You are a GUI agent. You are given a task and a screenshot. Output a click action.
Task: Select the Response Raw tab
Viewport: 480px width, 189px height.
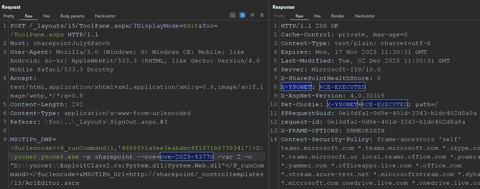click(299, 16)
